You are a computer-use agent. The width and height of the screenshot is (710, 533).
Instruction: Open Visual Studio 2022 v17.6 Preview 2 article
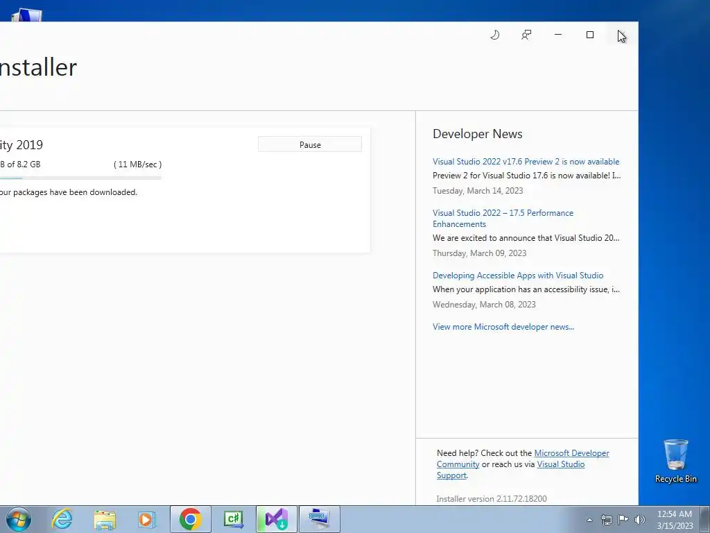point(526,162)
